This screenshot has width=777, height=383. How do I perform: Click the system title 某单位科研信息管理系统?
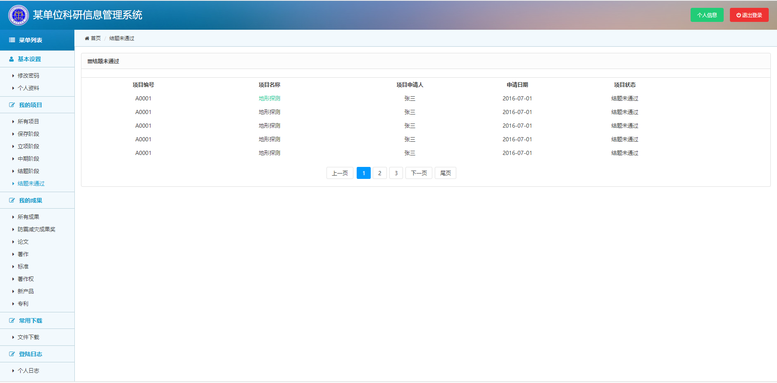coord(88,15)
